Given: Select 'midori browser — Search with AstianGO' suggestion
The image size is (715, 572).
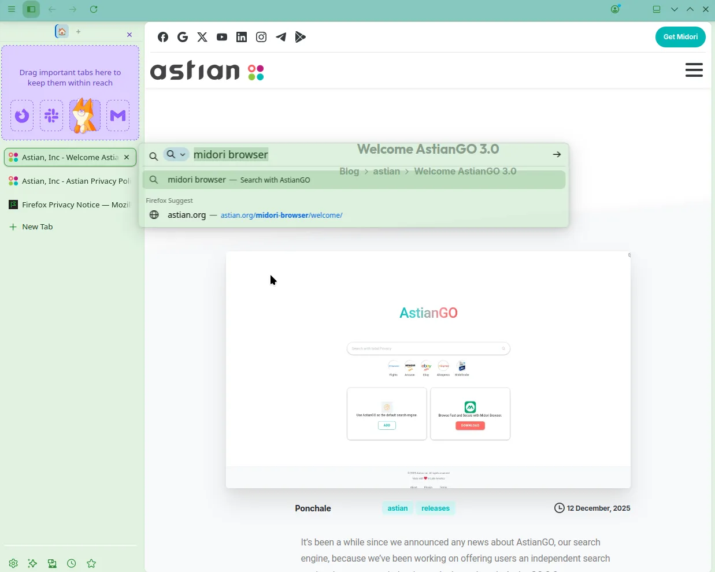Looking at the screenshot, I should point(354,180).
